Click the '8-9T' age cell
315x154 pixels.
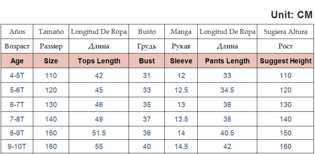17,133
